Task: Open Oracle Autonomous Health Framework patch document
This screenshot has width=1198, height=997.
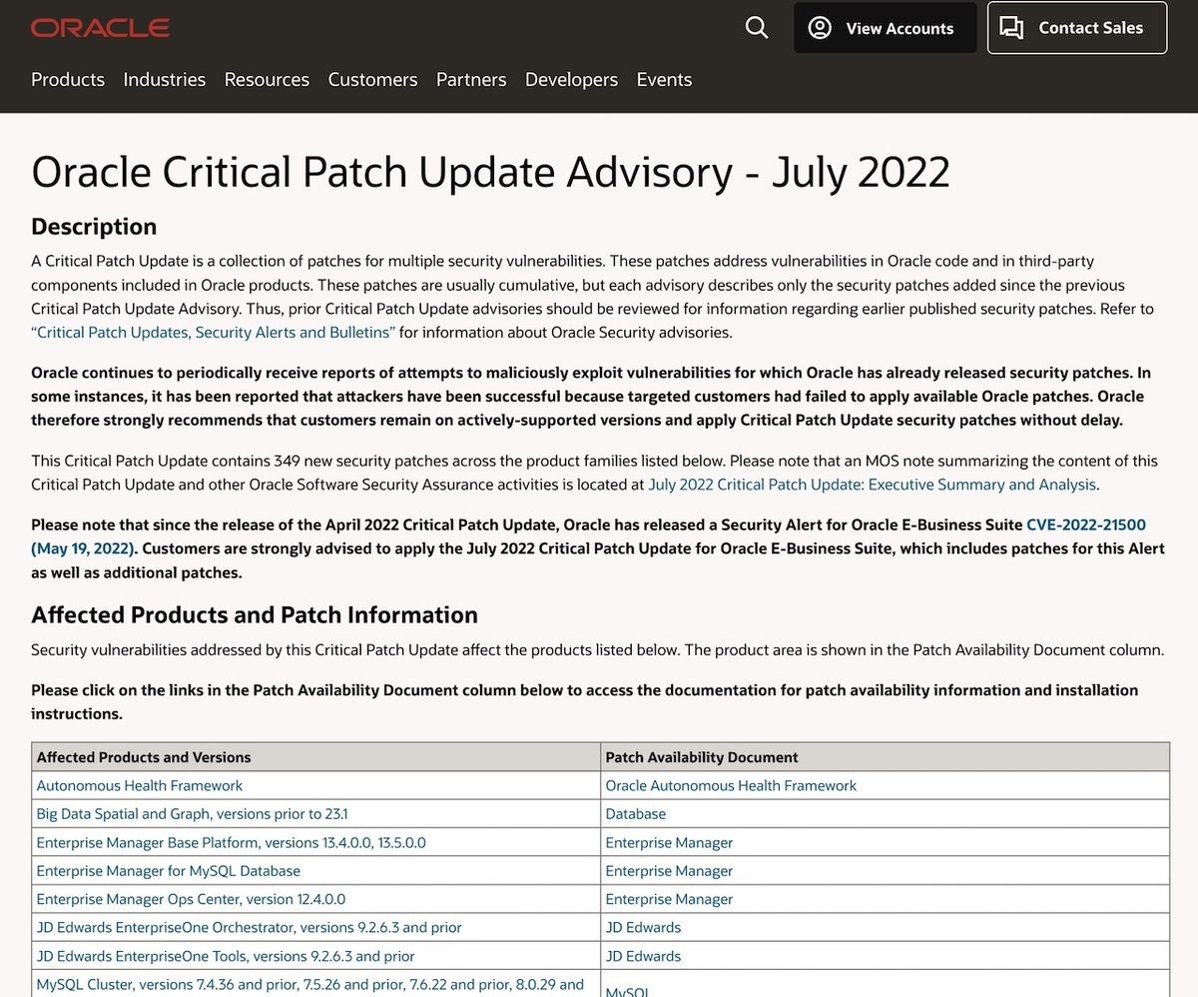Action: (731, 786)
